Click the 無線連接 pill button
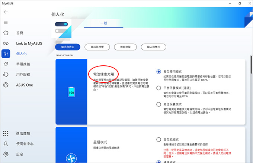Viewport: 253px width, 163px height. tap(125, 47)
